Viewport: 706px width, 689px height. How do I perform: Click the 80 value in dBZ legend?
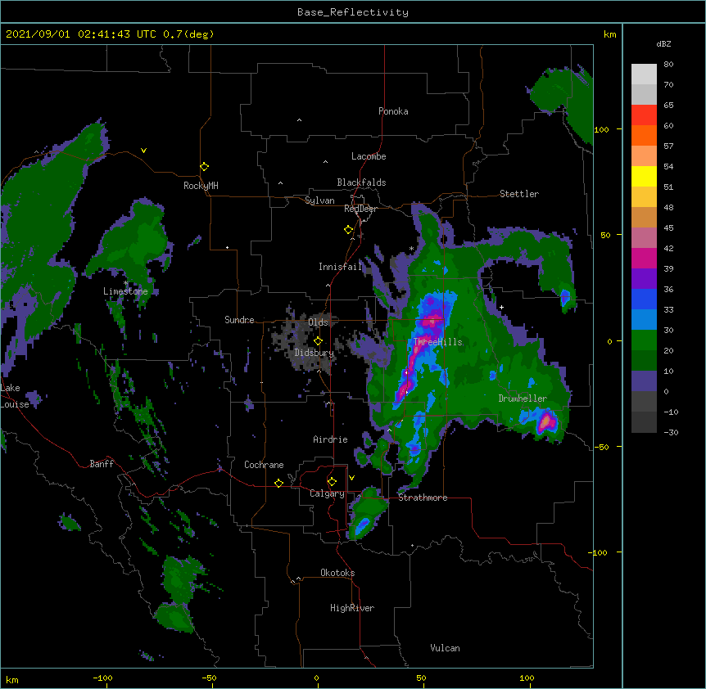pos(668,65)
